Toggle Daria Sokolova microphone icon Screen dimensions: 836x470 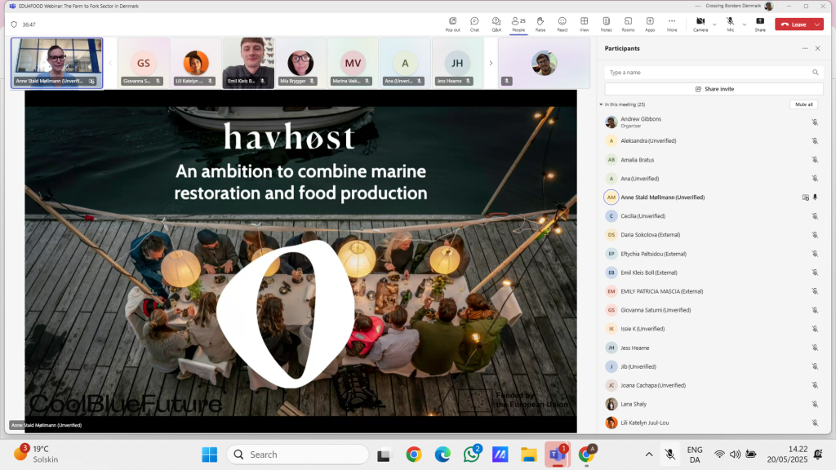tap(815, 235)
